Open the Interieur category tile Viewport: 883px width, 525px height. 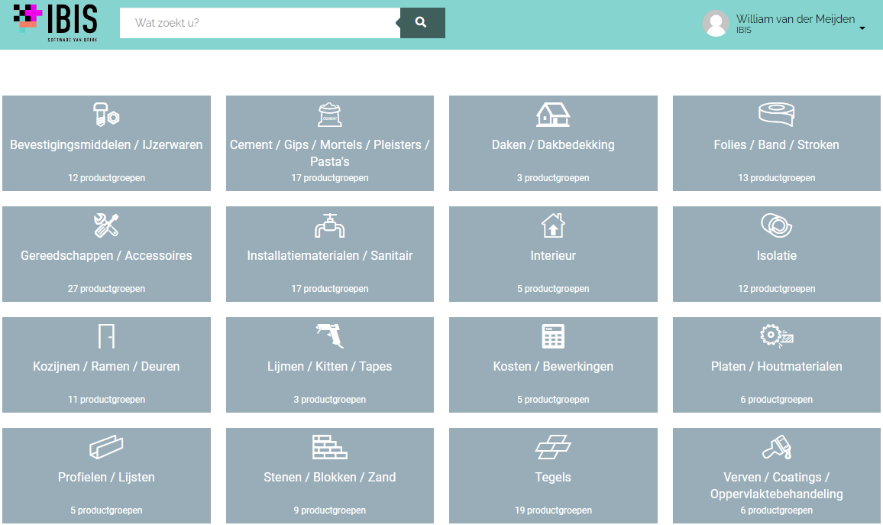553,254
